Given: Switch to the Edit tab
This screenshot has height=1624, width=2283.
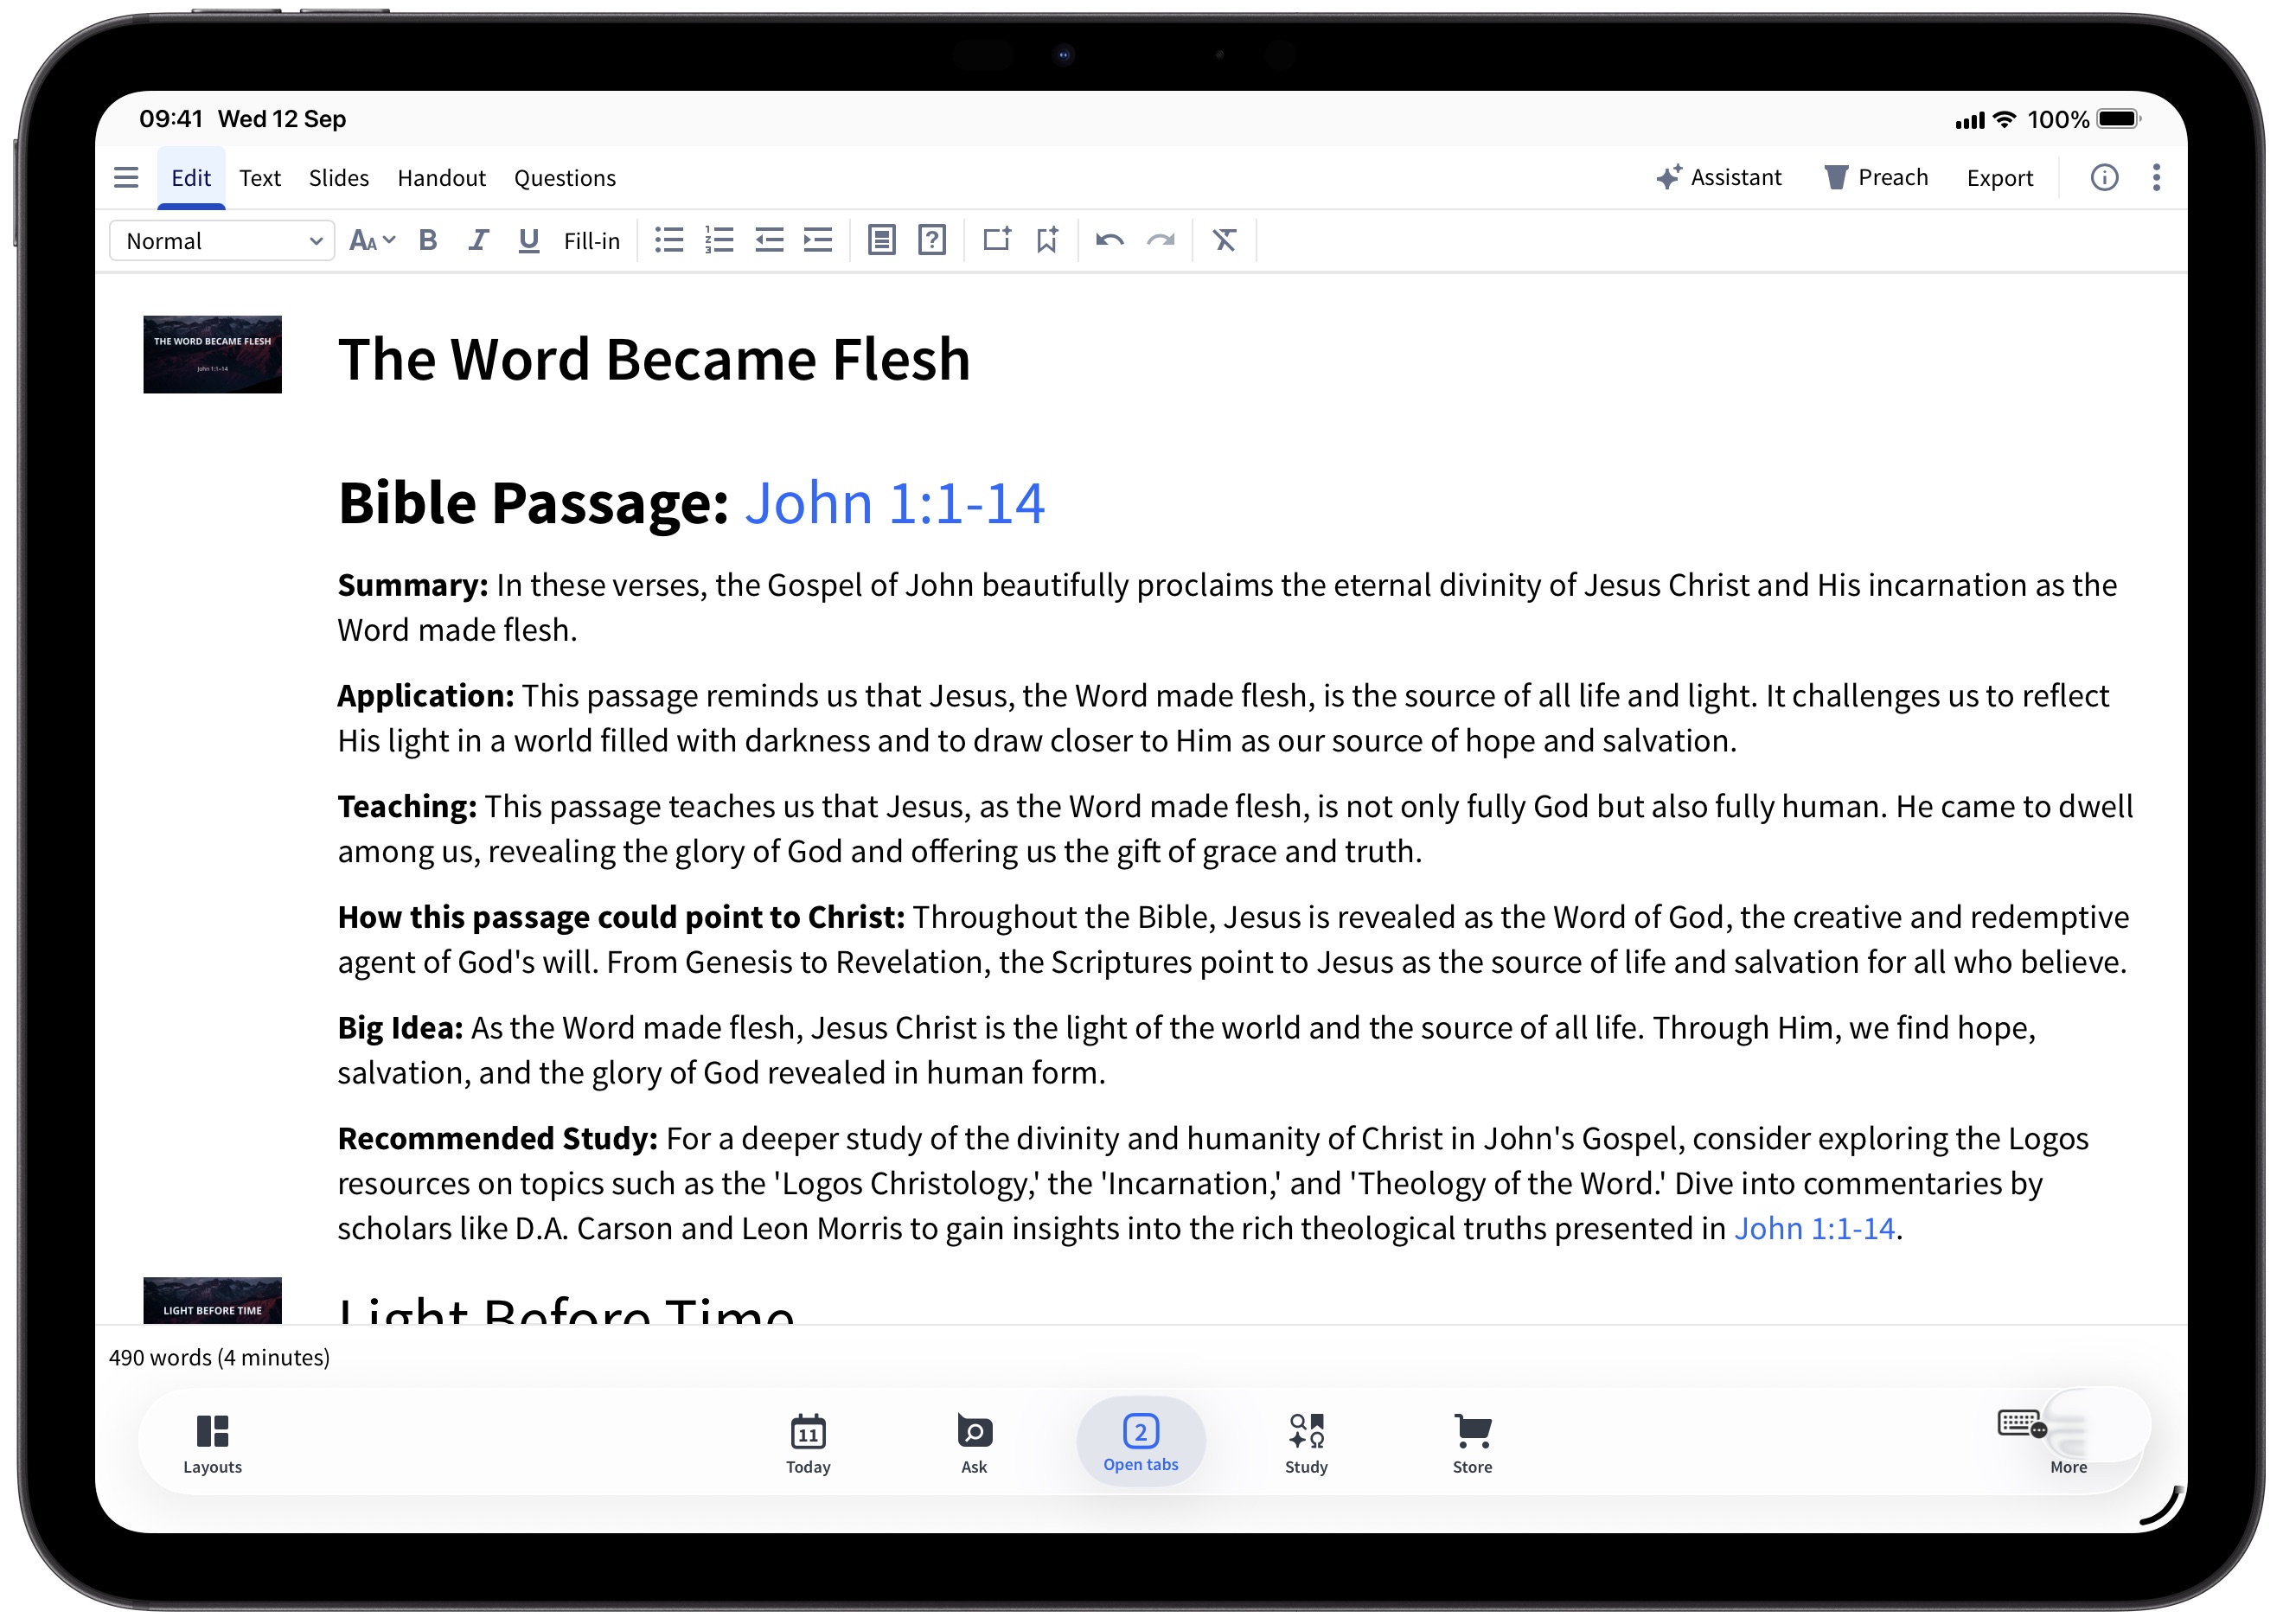Looking at the screenshot, I should pos(191,178).
